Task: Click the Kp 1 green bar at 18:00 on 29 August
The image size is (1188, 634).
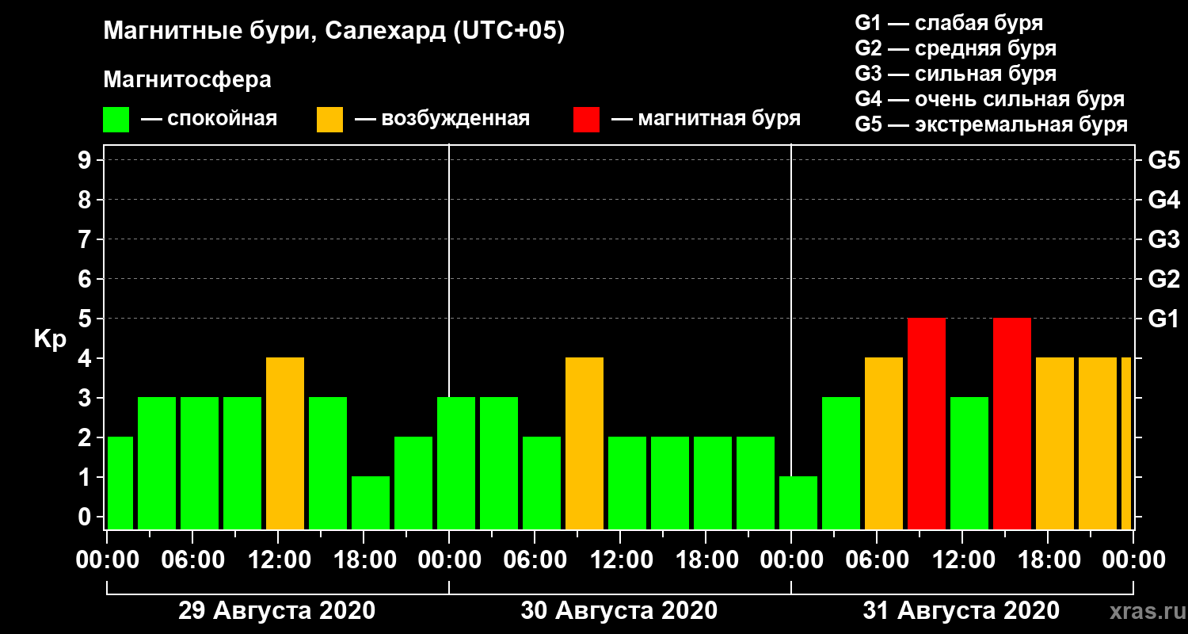Action: click(x=371, y=502)
